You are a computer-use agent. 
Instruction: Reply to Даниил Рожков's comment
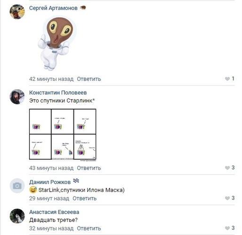pos(84,198)
